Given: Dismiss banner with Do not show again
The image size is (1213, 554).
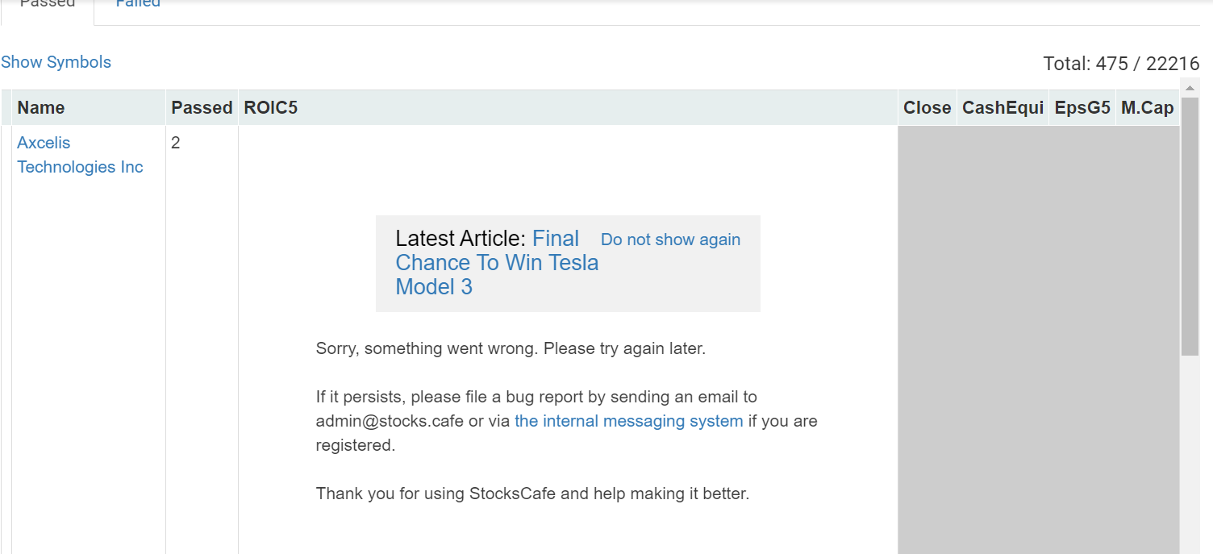Looking at the screenshot, I should (670, 240).
